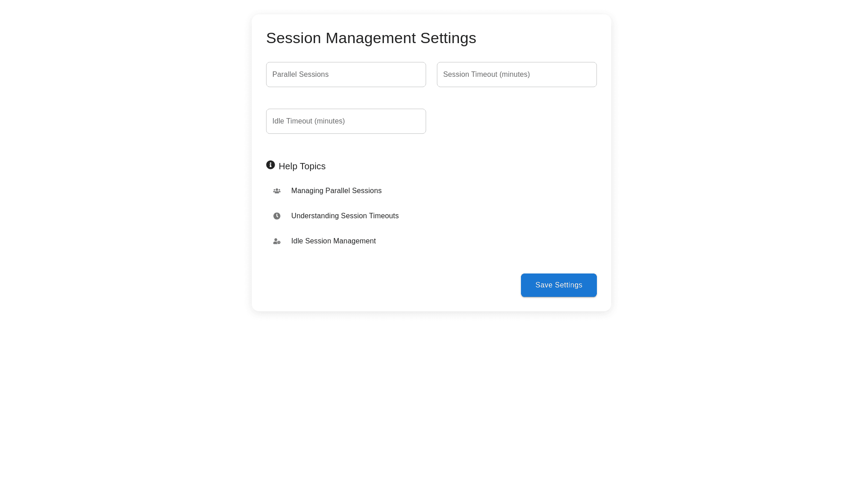Viewport: 863px width, 485px height.
Task: Click the "Parallel Sessions" placeholder label
Action: coord(300,75)
